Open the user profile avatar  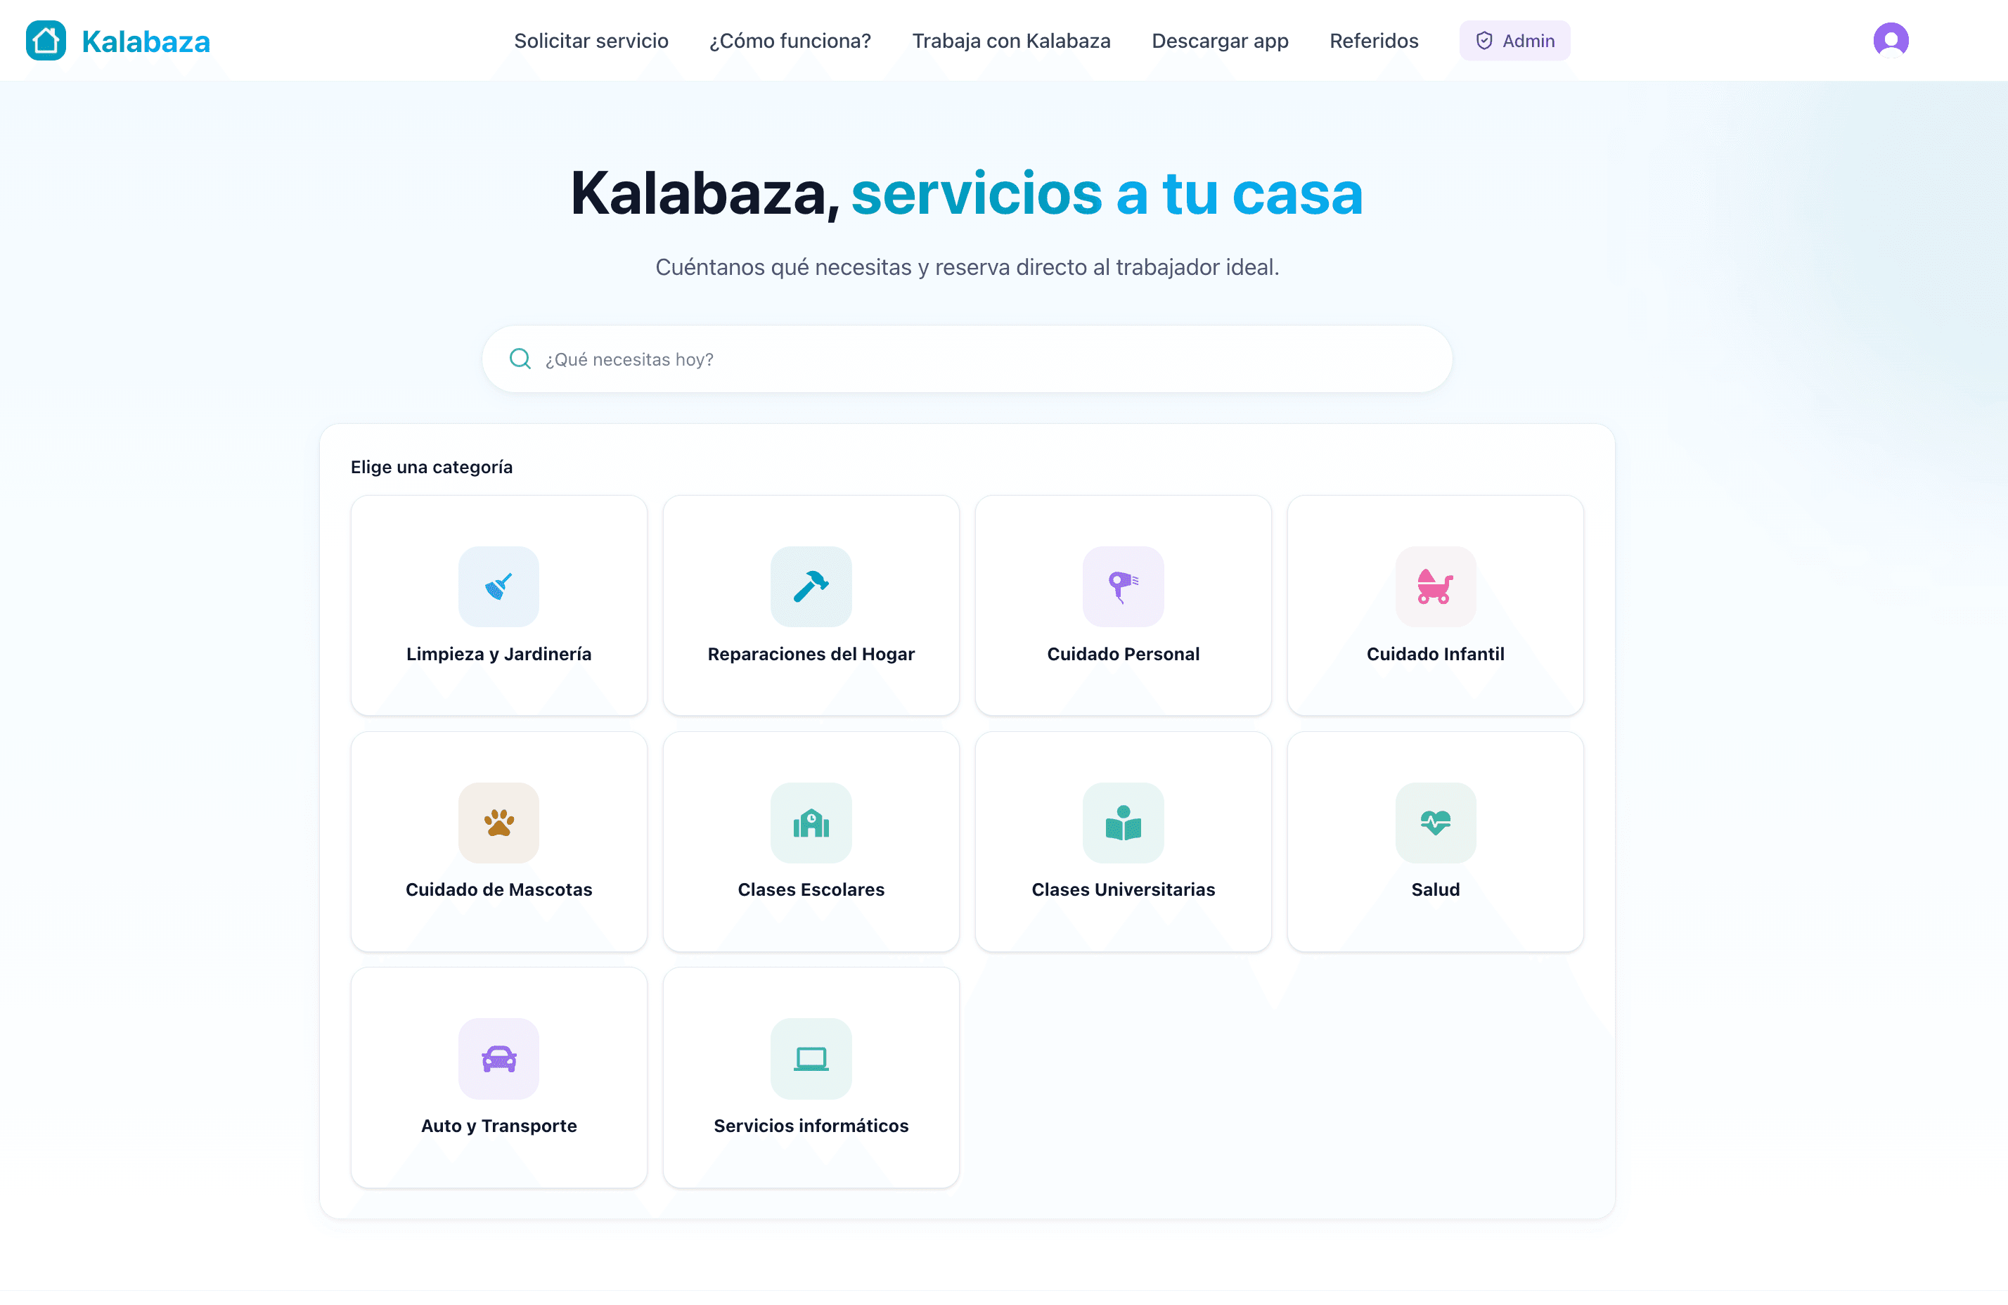click(x=1891, y=39)
